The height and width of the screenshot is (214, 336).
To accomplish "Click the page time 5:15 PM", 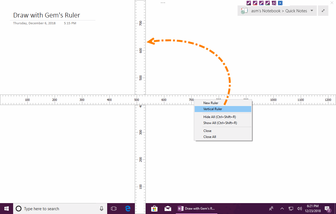I will click(x=70, y=23).
